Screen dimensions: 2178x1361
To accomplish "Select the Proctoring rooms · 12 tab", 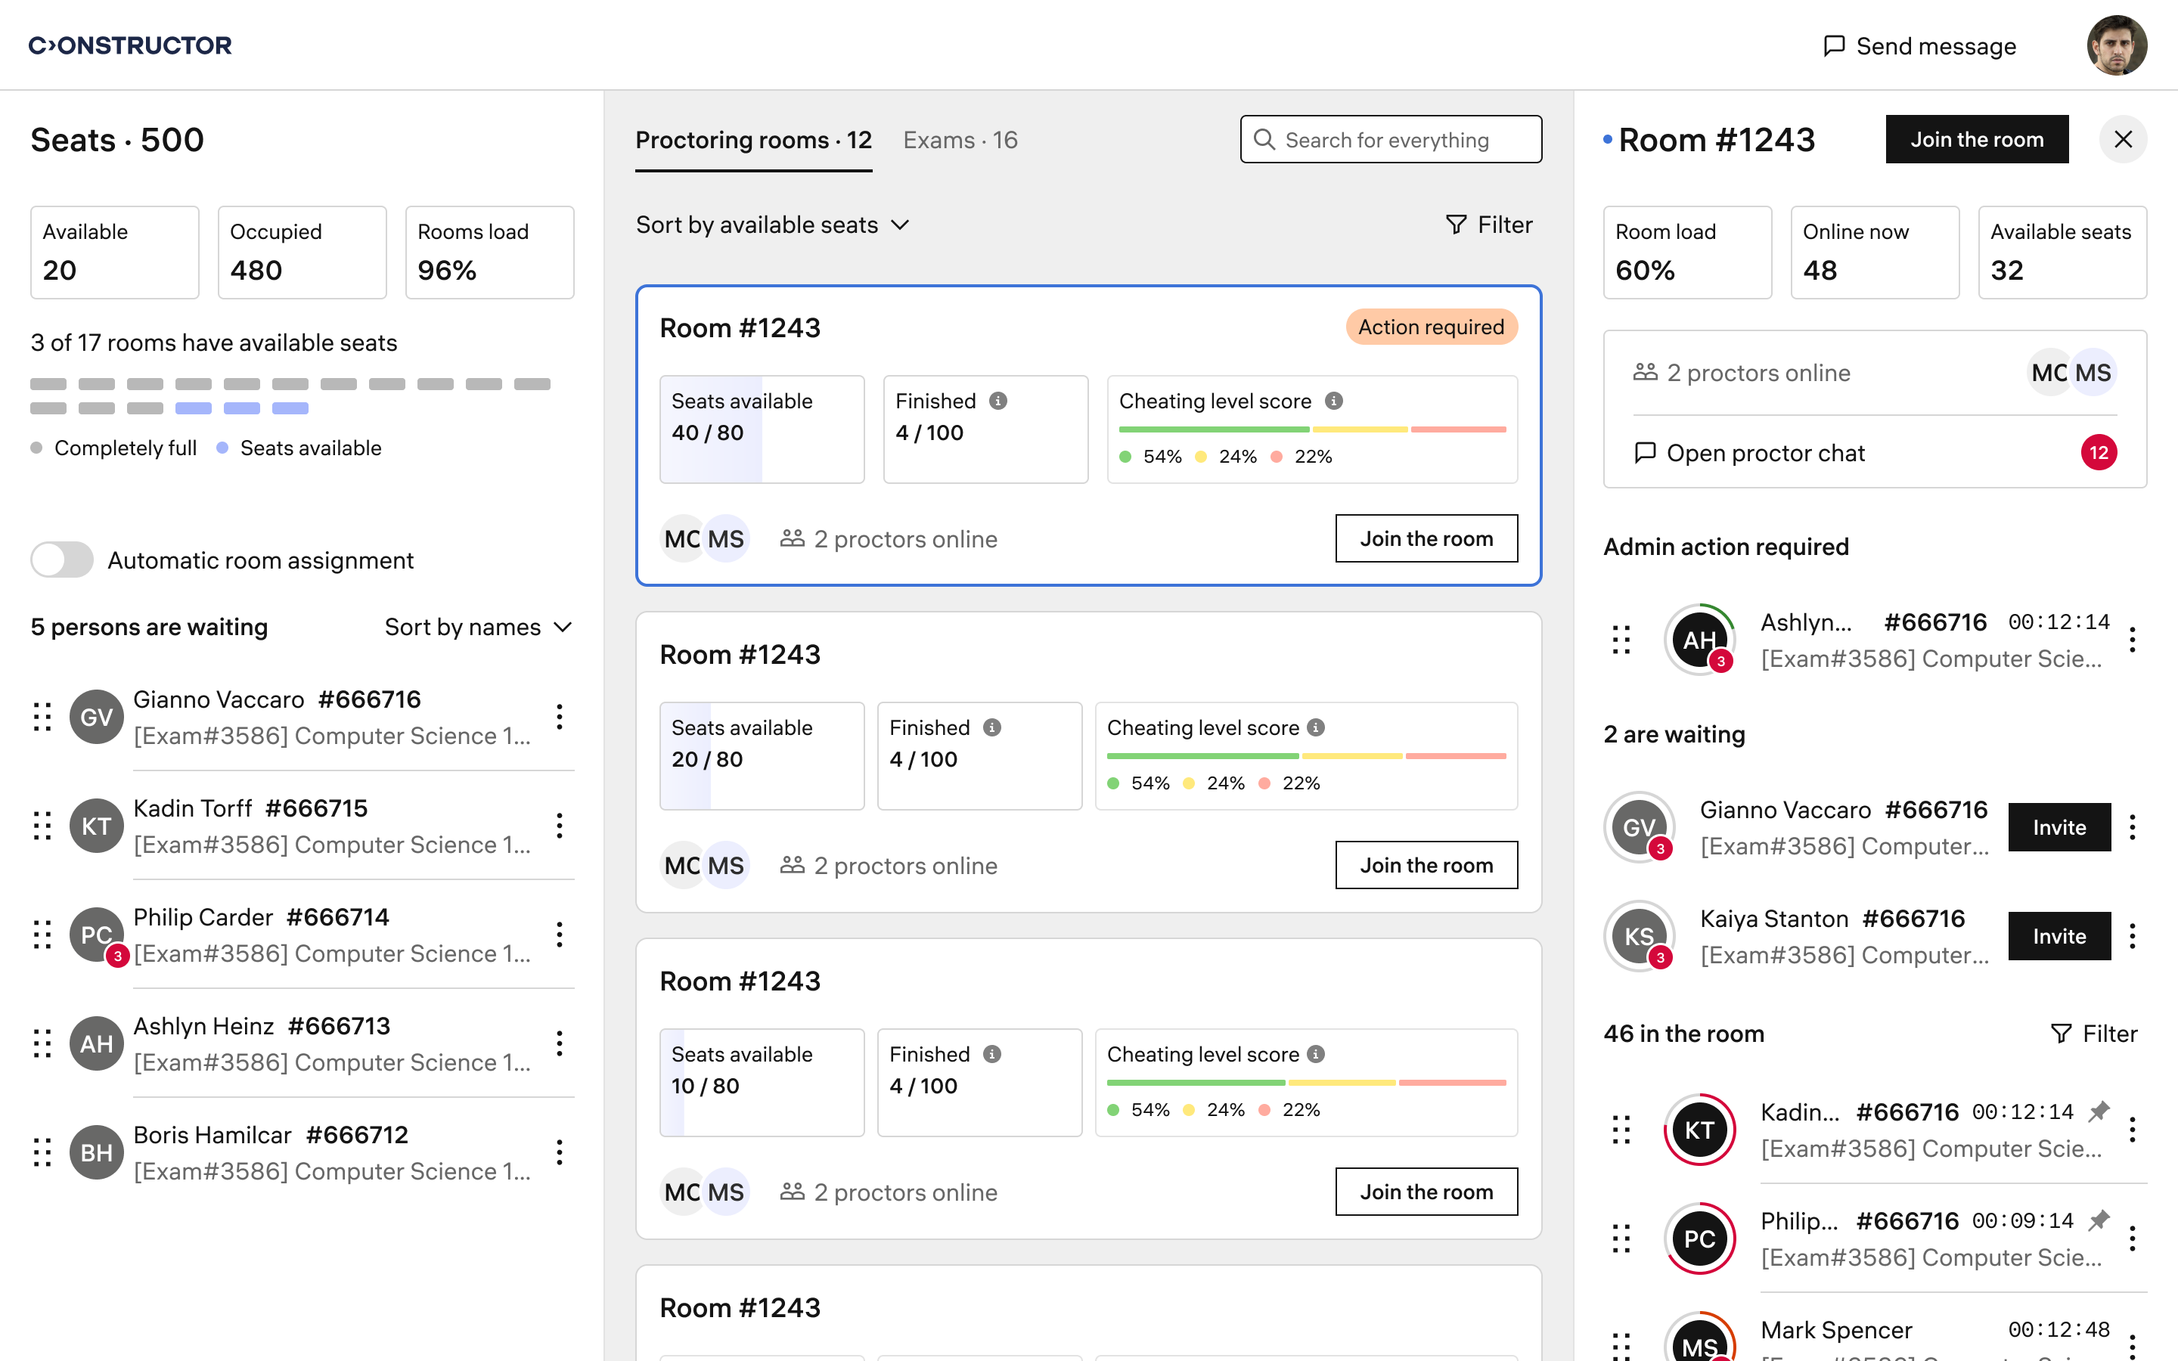I will coord(753,141).
